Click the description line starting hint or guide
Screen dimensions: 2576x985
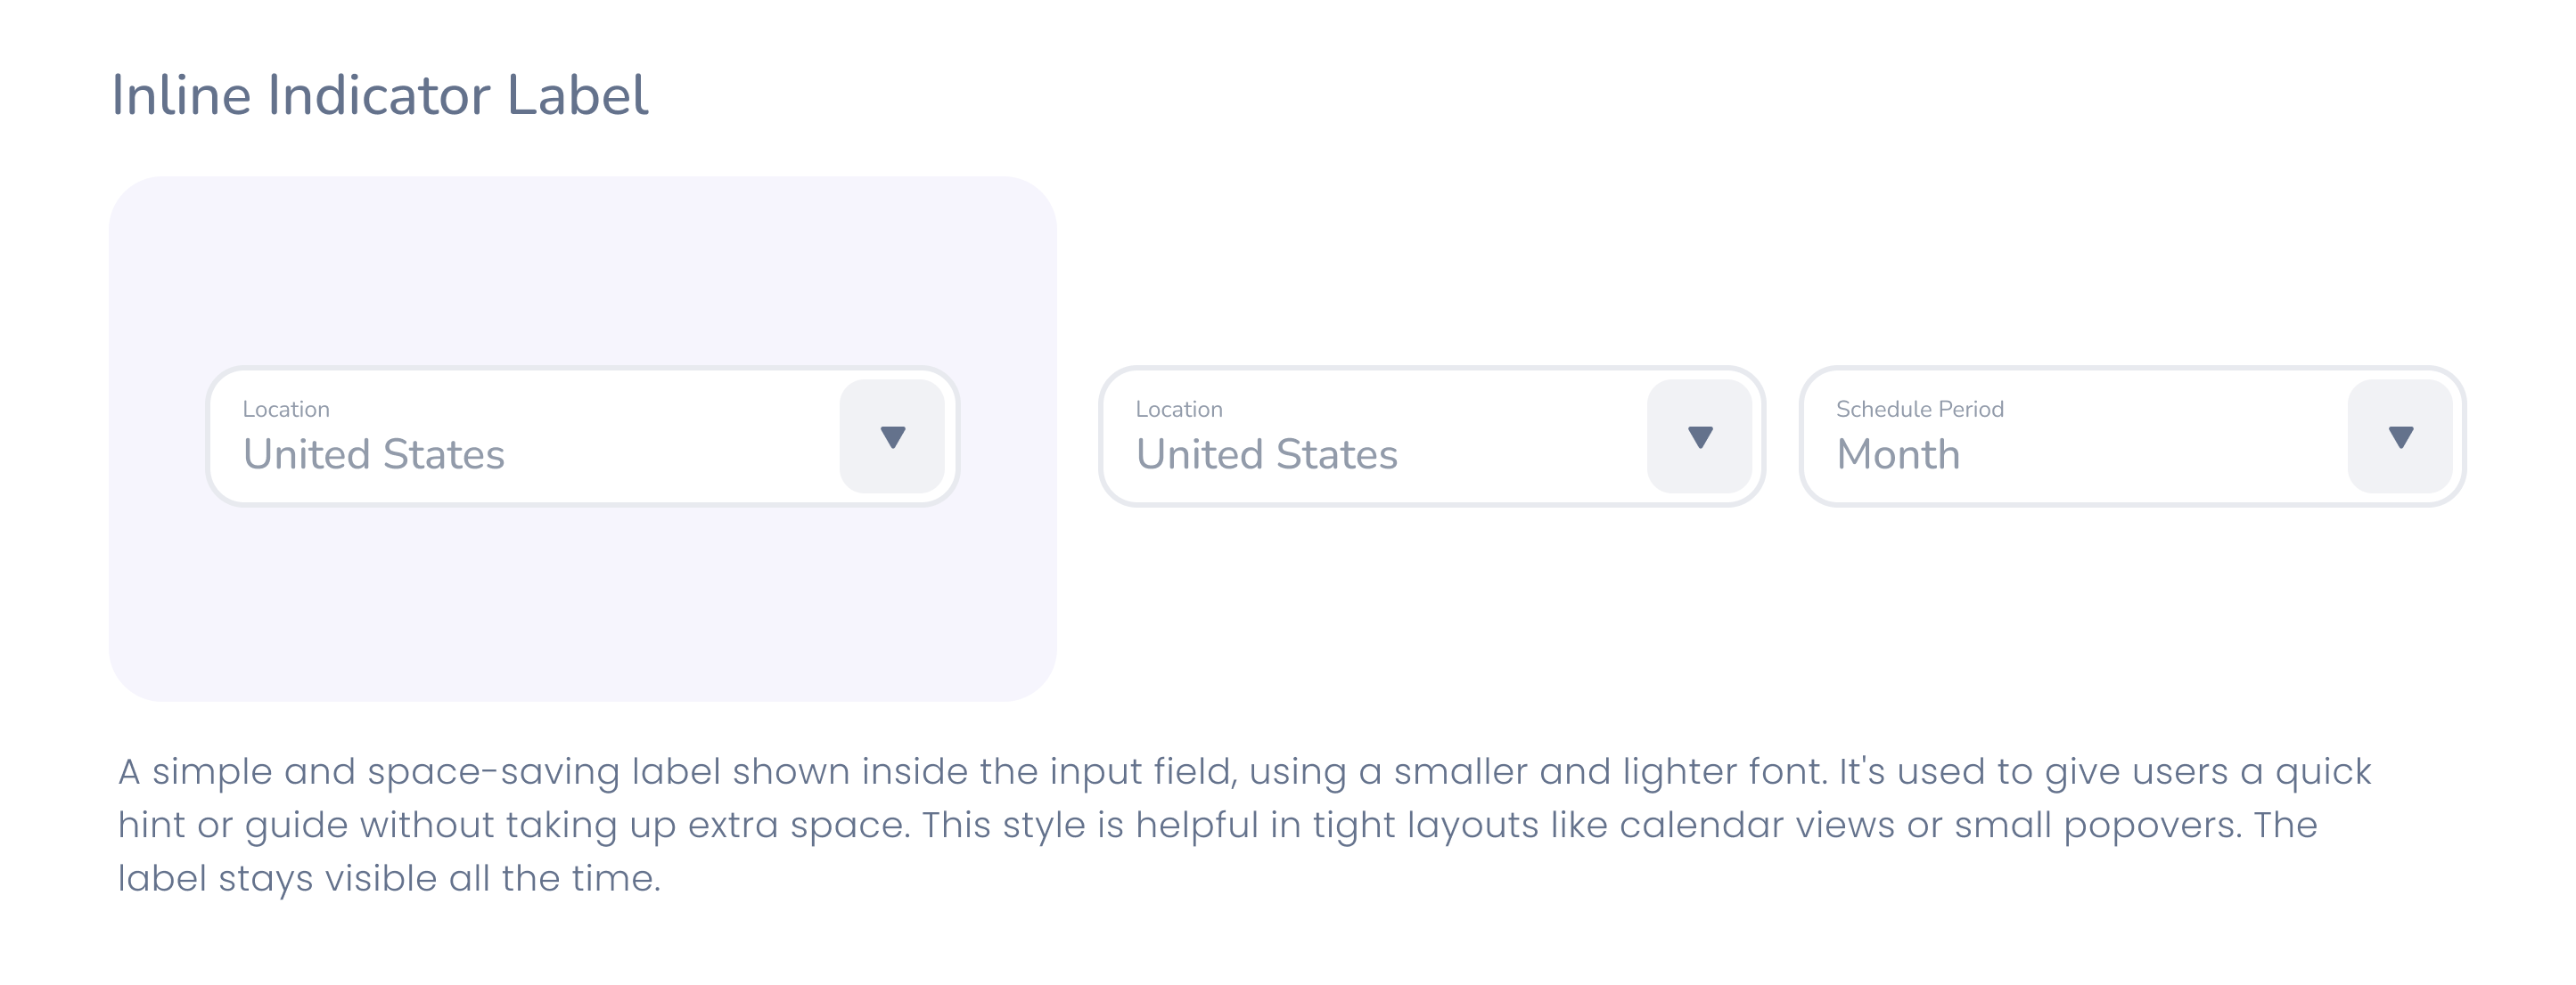click(1218, 826)
